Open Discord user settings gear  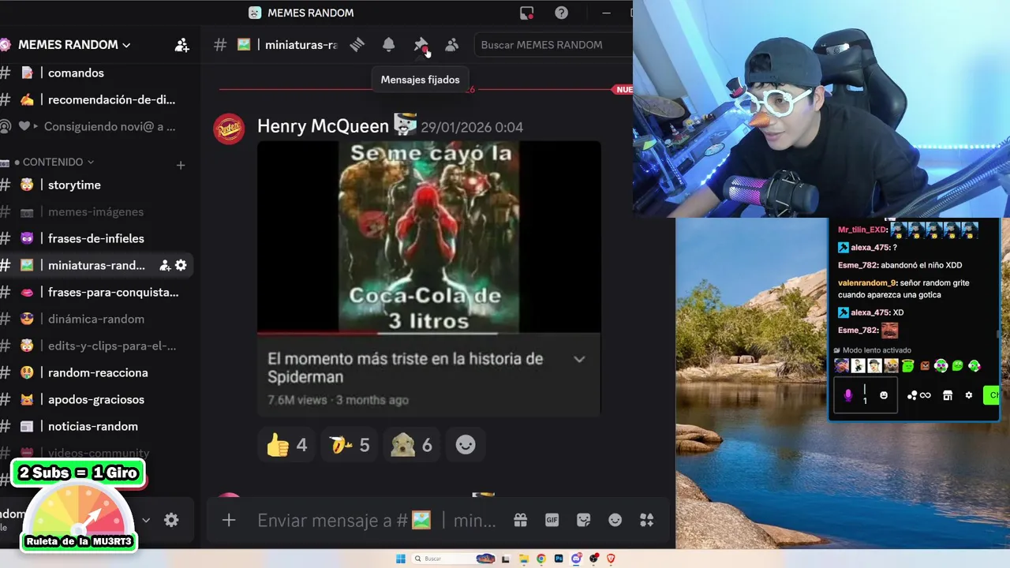(171, 520)
